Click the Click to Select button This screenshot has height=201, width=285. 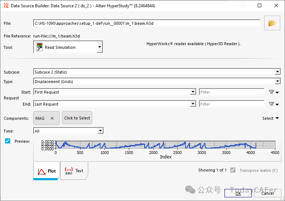[x=77, y=118]
